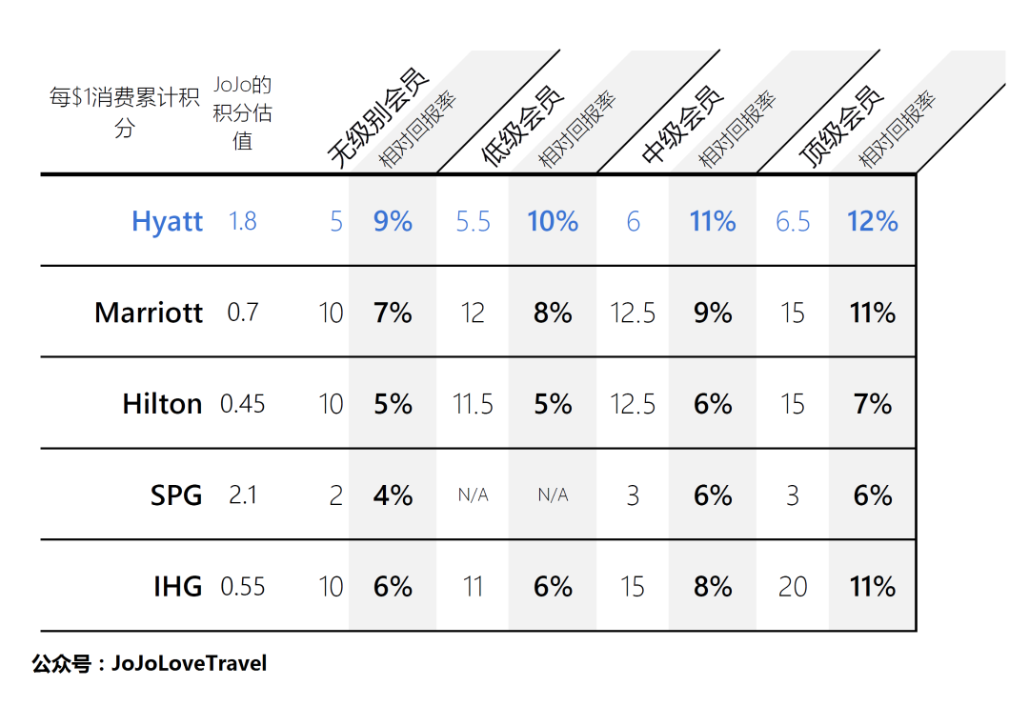Select the 顶级会员 column header

tap(841, 126)
